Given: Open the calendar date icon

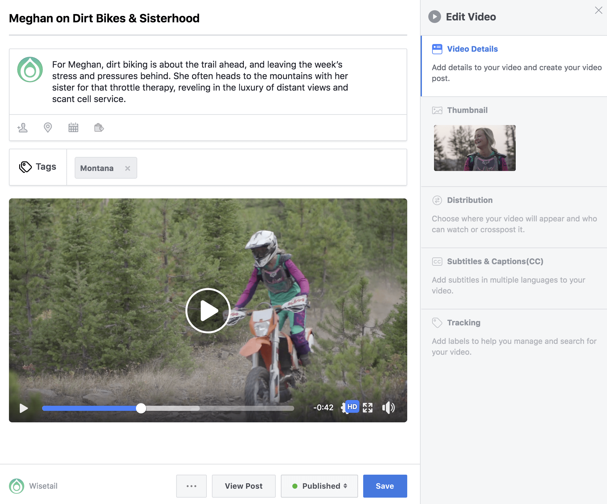Looking at the screenshot, I should pyautogui.click(x=73, y=128).
